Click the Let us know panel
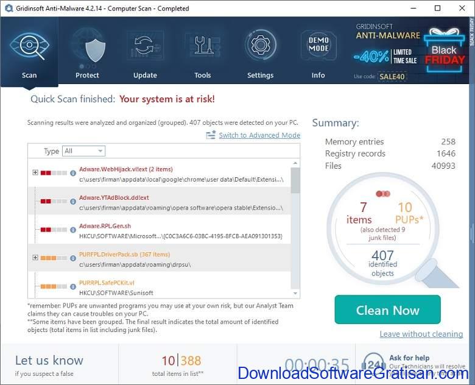 coord(60,365)
